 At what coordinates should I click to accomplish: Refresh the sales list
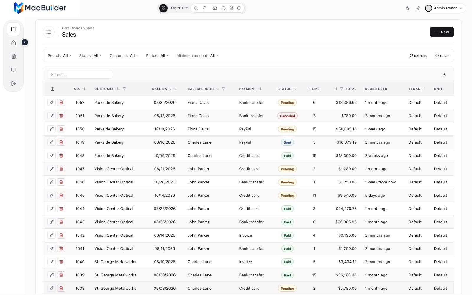(x=418, y=56)
